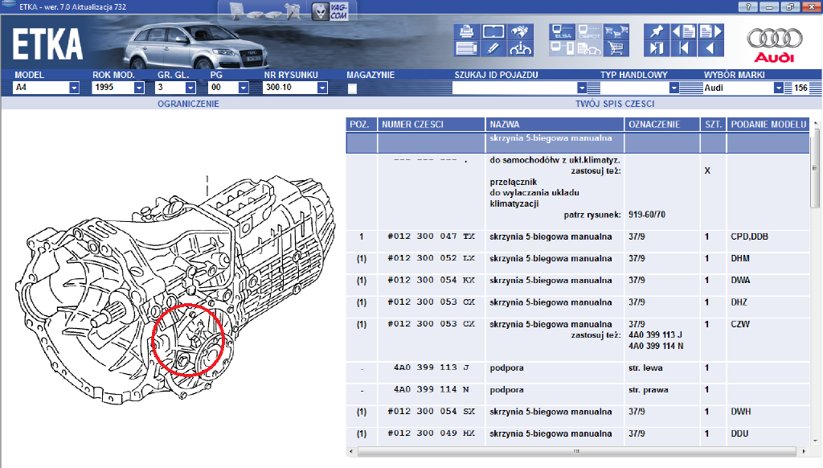Viewport: 823px width, 468px height.
Task: Click the help question mark button
Action: [748, 6]
